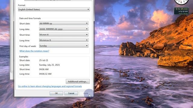Screen dimensions: 193x108
Task: Click the Short time example 04:06 AM
Action: point(44,69)
